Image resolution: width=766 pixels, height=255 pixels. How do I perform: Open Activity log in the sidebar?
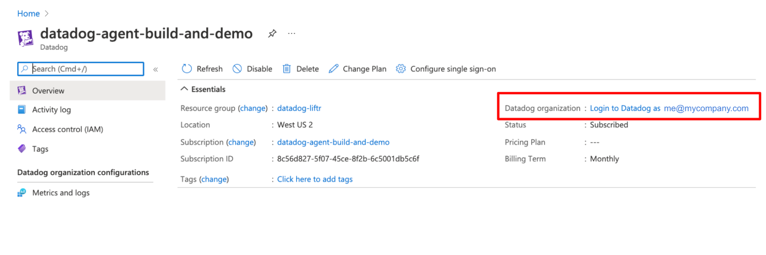point(51,110)
